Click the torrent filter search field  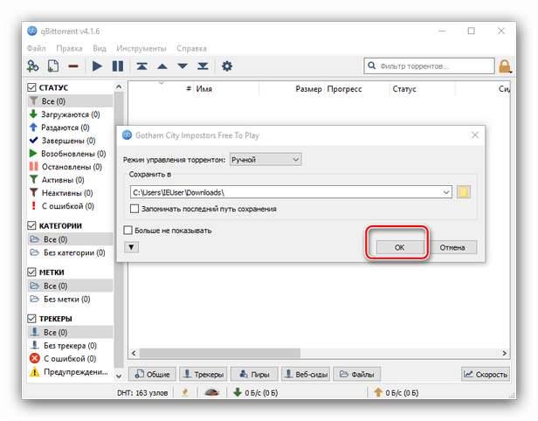(434, 66)
